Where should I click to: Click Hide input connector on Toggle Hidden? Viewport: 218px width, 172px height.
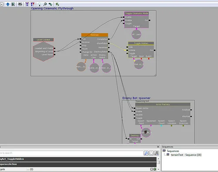(127, 47)
